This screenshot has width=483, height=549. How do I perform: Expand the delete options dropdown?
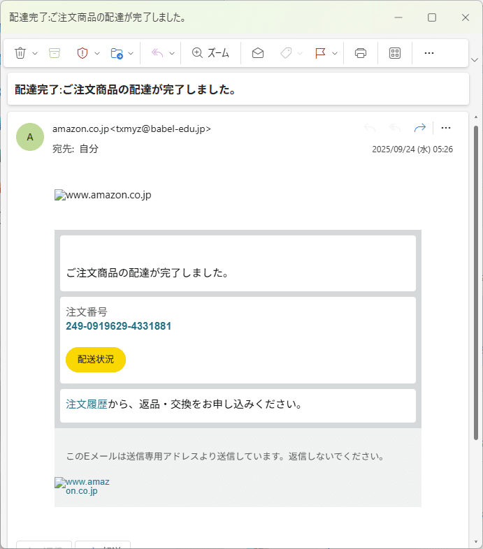click(x=35, y=53)
